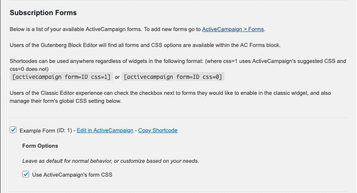
Task: Click the word or between the shortcodes
Action: [117, 77]
